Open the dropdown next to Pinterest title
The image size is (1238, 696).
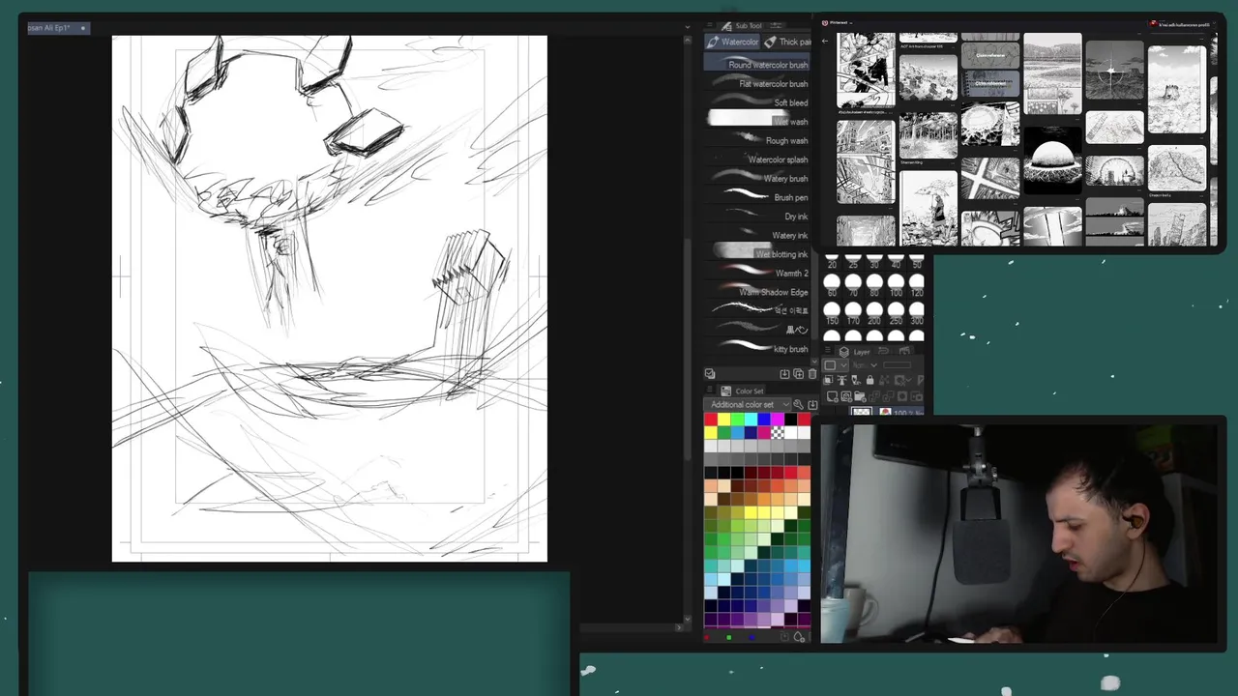(x=851, y=23)
